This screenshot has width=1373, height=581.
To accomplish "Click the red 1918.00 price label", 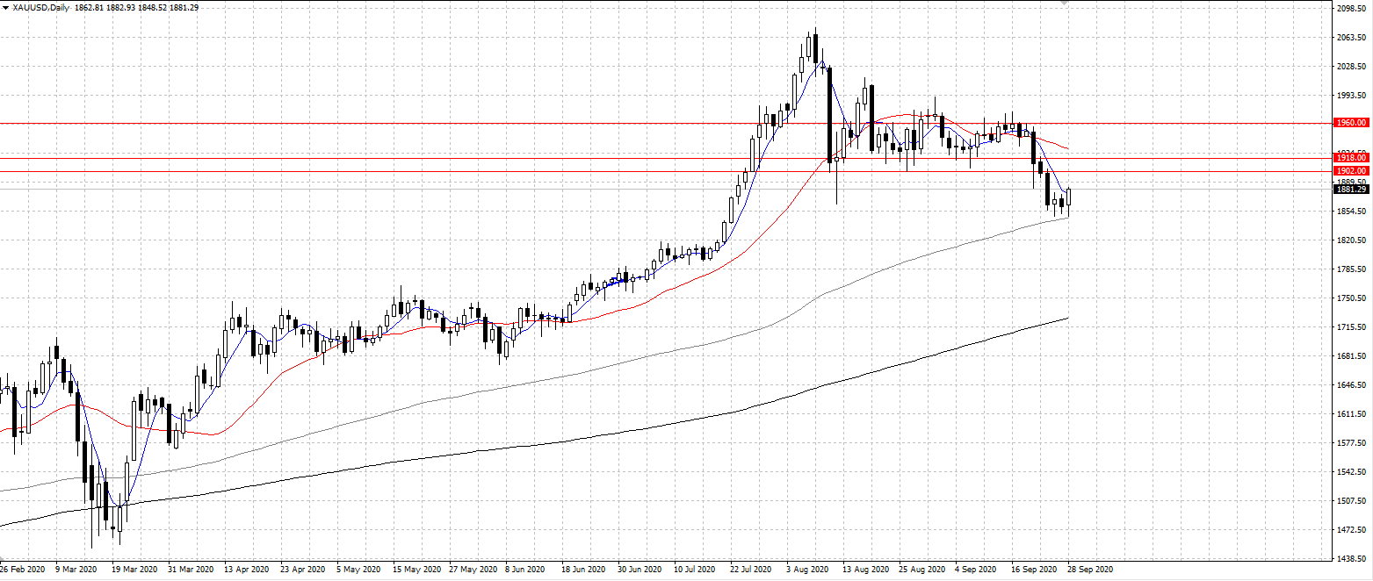I will pos(1350,158).
